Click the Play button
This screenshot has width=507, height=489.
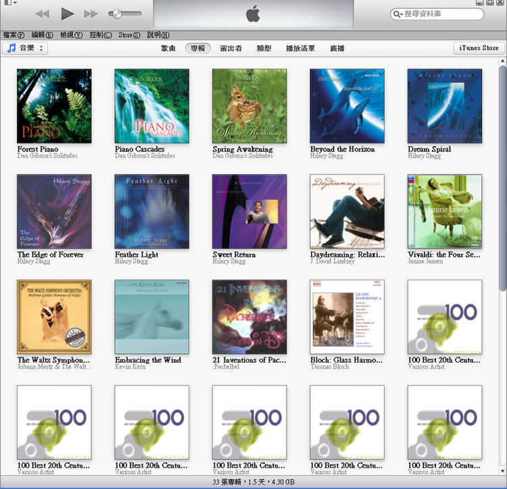point(67,14)
